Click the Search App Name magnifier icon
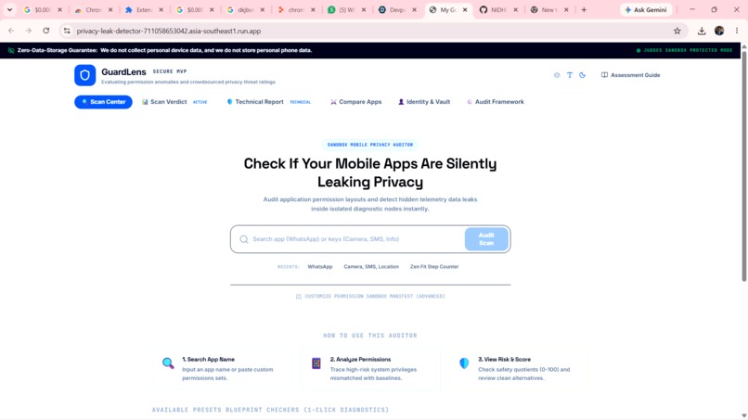 click(168, 363)
